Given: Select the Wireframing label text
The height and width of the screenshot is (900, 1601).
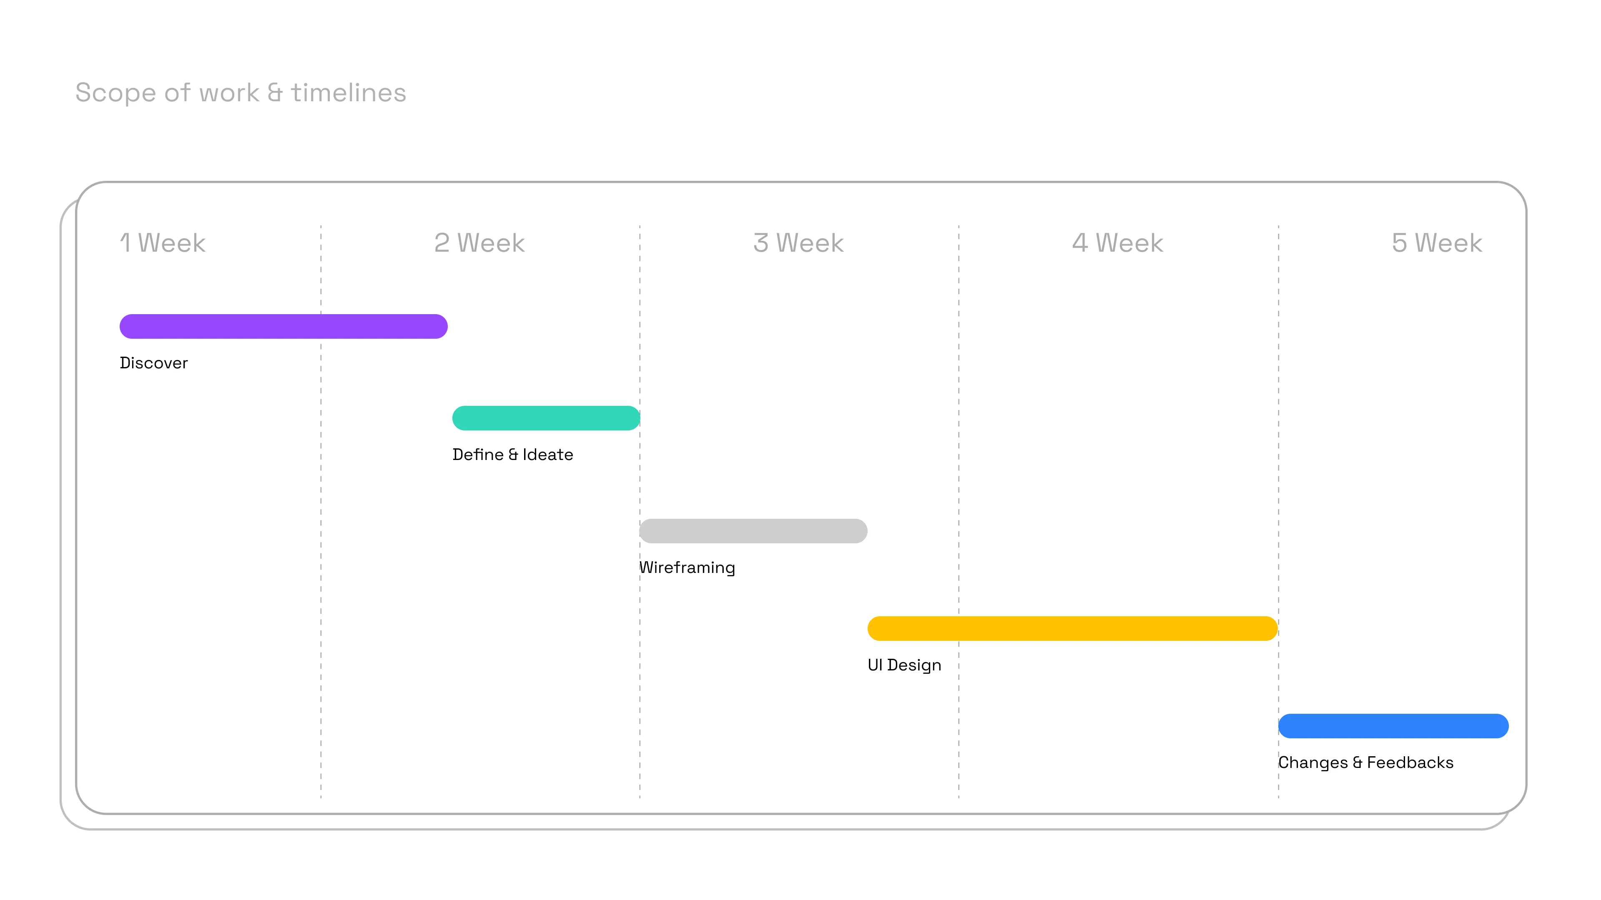Looking at the screenshot, I should (687, 567).
